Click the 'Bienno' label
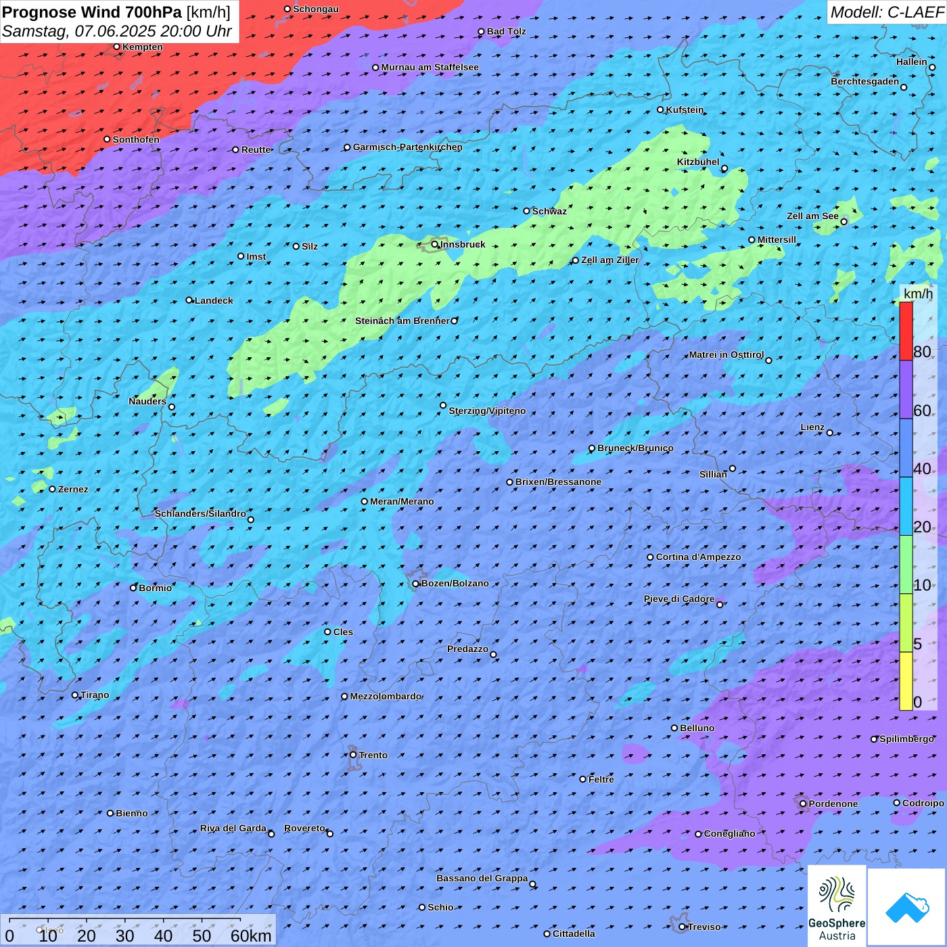947x947 pixels. click(131, 813)
